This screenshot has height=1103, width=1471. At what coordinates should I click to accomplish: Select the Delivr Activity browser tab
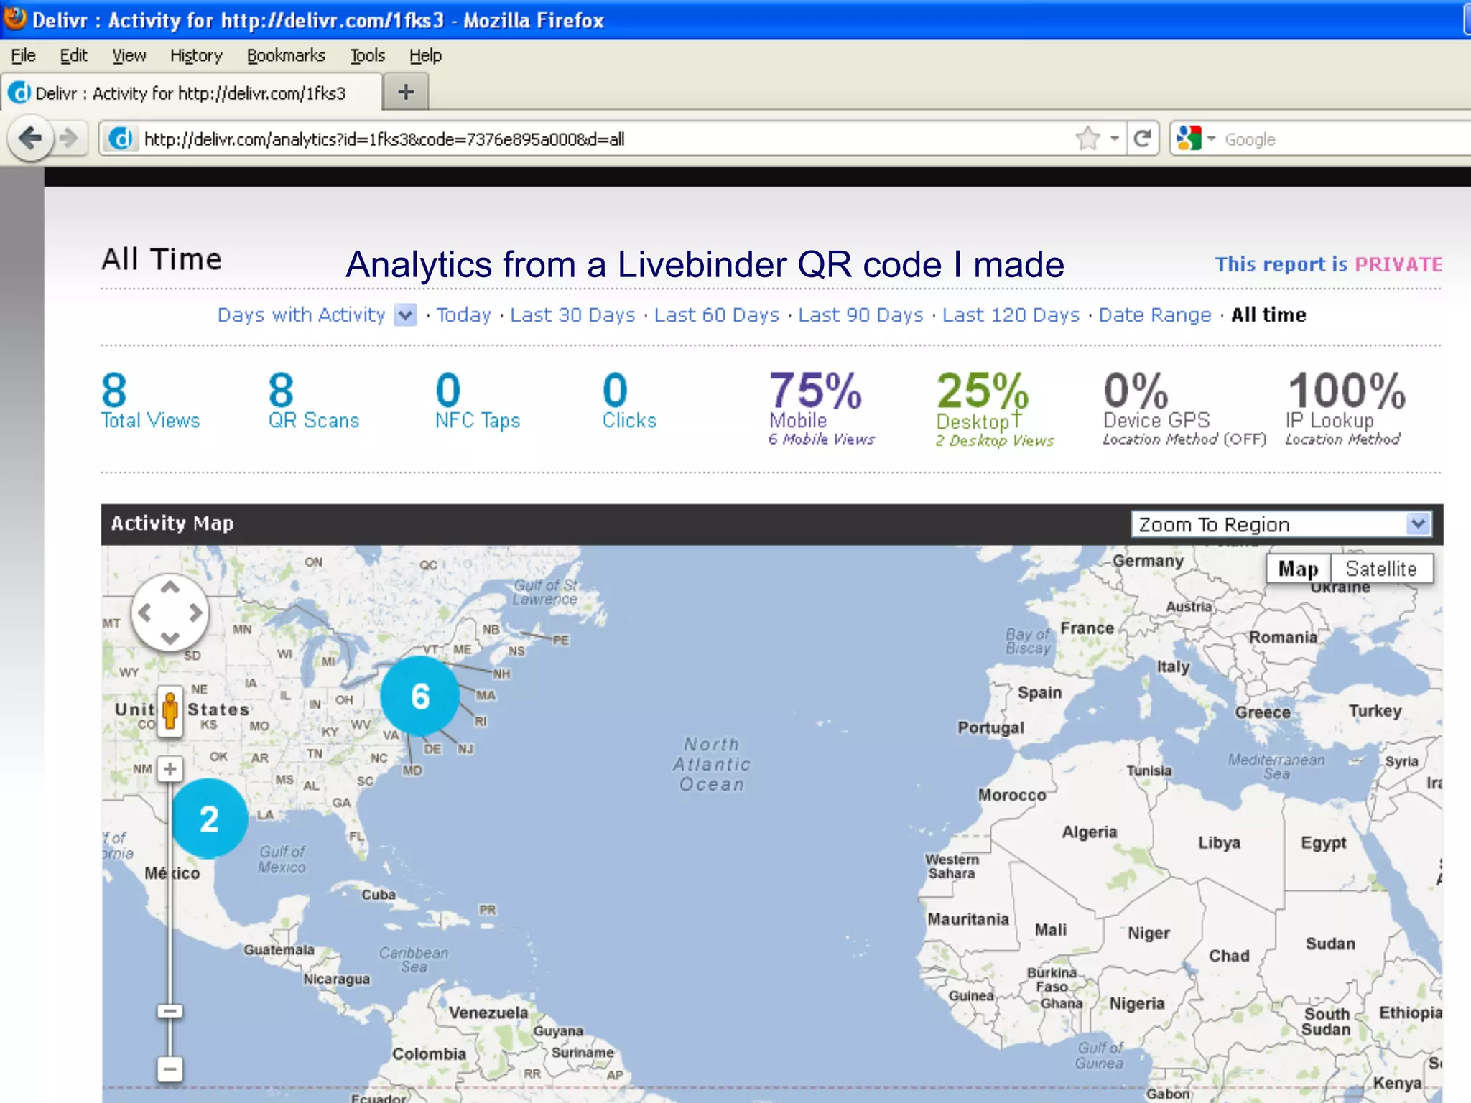point(191,93)
